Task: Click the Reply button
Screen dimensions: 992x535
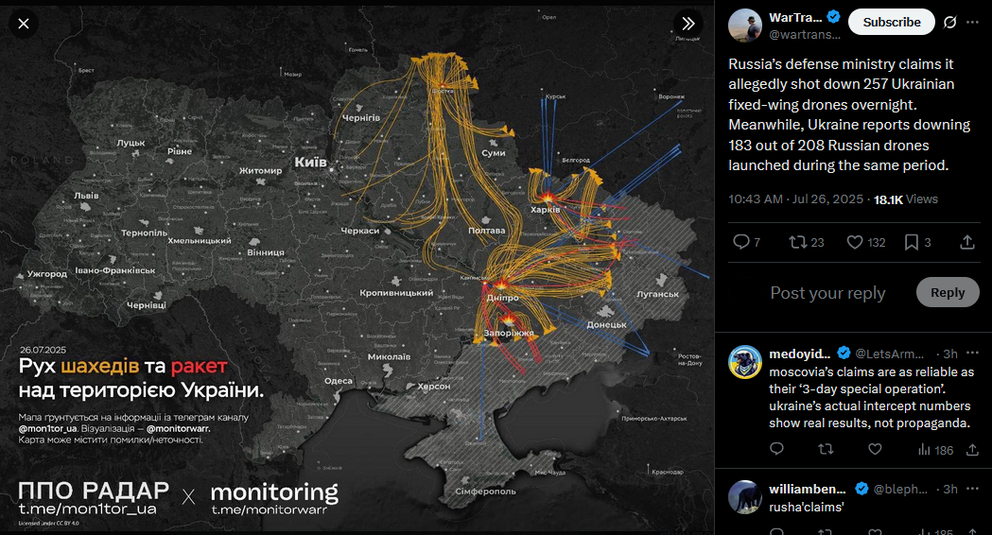Action: tap(948, 292)
